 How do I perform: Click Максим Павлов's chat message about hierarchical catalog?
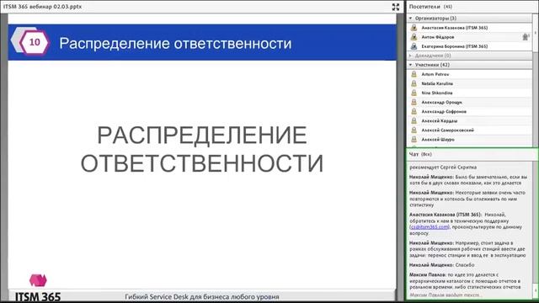[x=466, y=280]
